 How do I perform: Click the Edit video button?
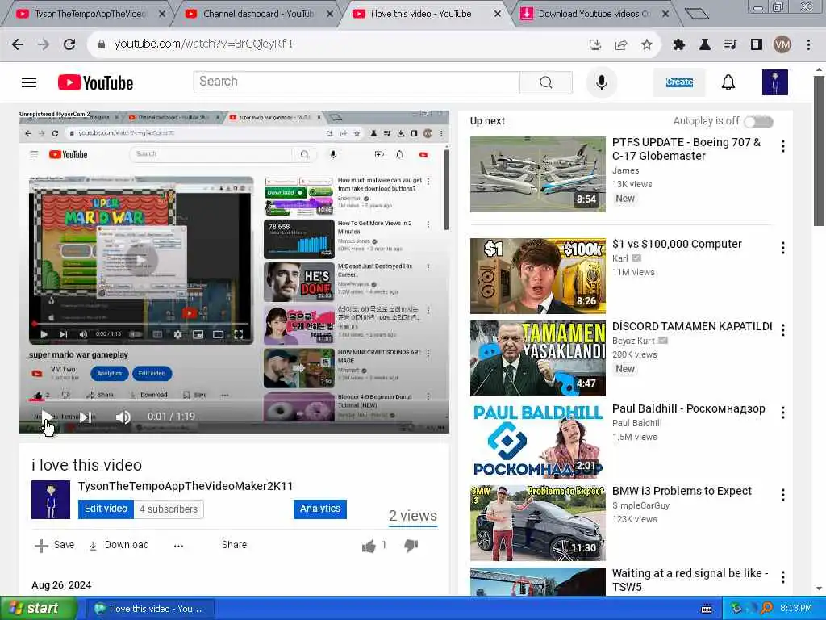pyautogui.click(x=106, y=509)
